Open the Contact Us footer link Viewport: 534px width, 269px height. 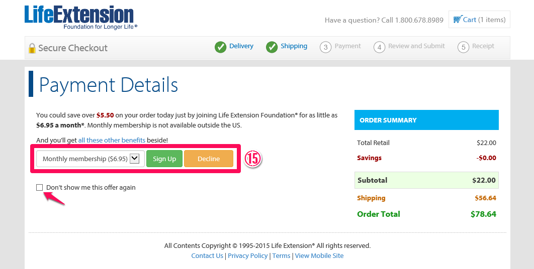point(207,256)
